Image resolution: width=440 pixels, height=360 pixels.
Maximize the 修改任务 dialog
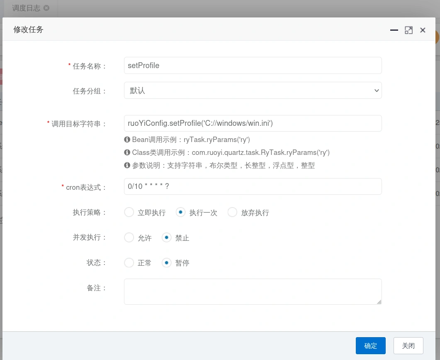tap(408, 30)
